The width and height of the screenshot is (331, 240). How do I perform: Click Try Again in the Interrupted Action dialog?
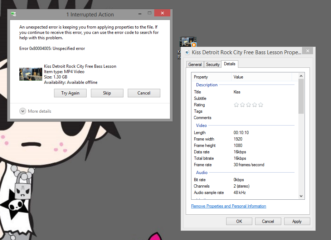(70, 93)
